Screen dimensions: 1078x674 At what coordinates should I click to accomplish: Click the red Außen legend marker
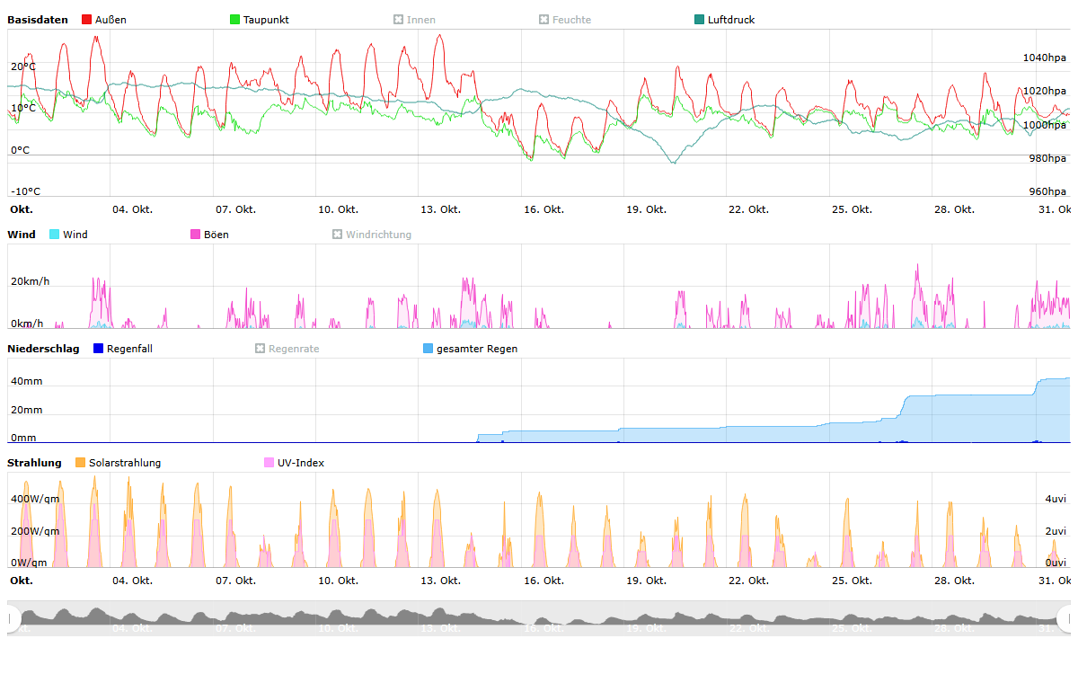[87, 20]
